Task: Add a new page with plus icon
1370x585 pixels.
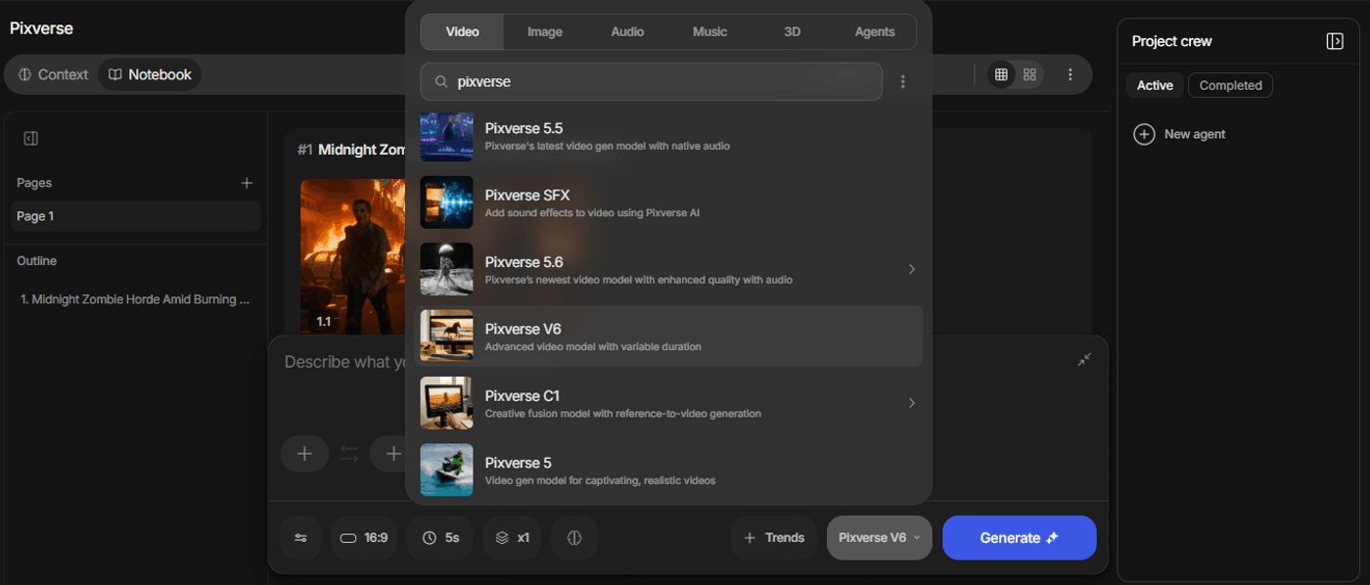Action: click(247, 183)
